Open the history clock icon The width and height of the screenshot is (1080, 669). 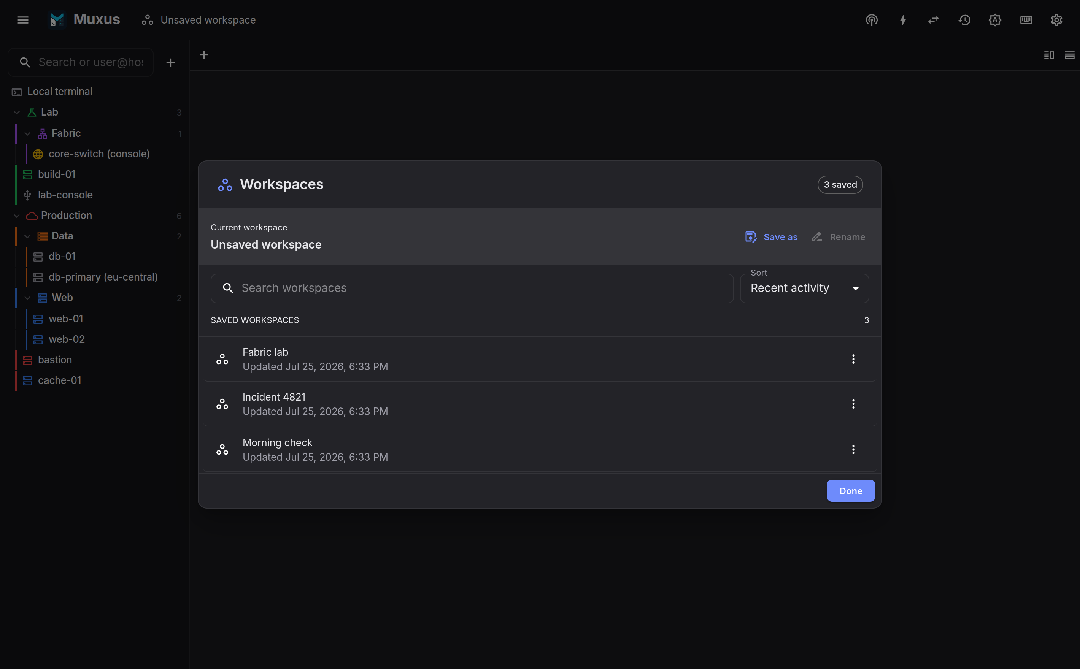[964, 20]
